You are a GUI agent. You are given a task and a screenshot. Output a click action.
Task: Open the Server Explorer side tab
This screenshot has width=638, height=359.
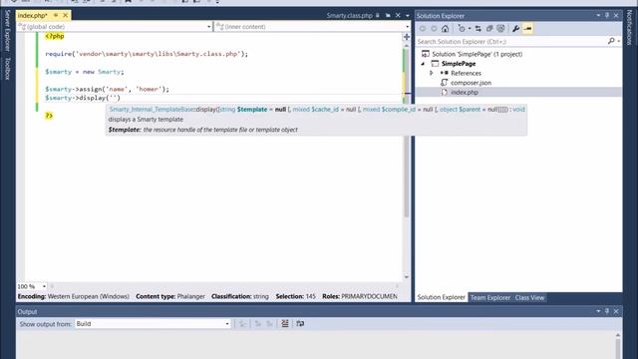(7, 31)
